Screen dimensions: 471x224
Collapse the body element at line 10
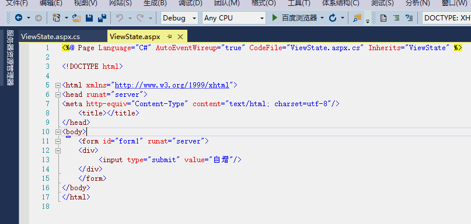click(x=58, y=132)
